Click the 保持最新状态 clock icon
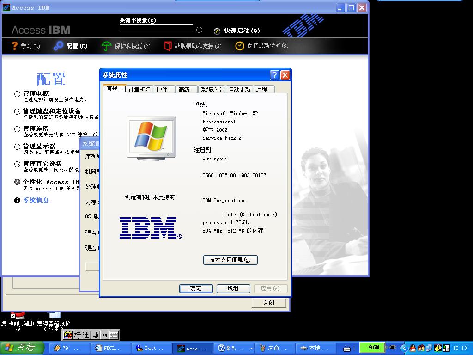The height and width of the screenshot is (355, 473). coord(239,46)
